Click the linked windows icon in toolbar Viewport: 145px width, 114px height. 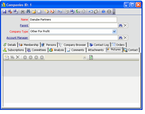click(x=59, y=12)
